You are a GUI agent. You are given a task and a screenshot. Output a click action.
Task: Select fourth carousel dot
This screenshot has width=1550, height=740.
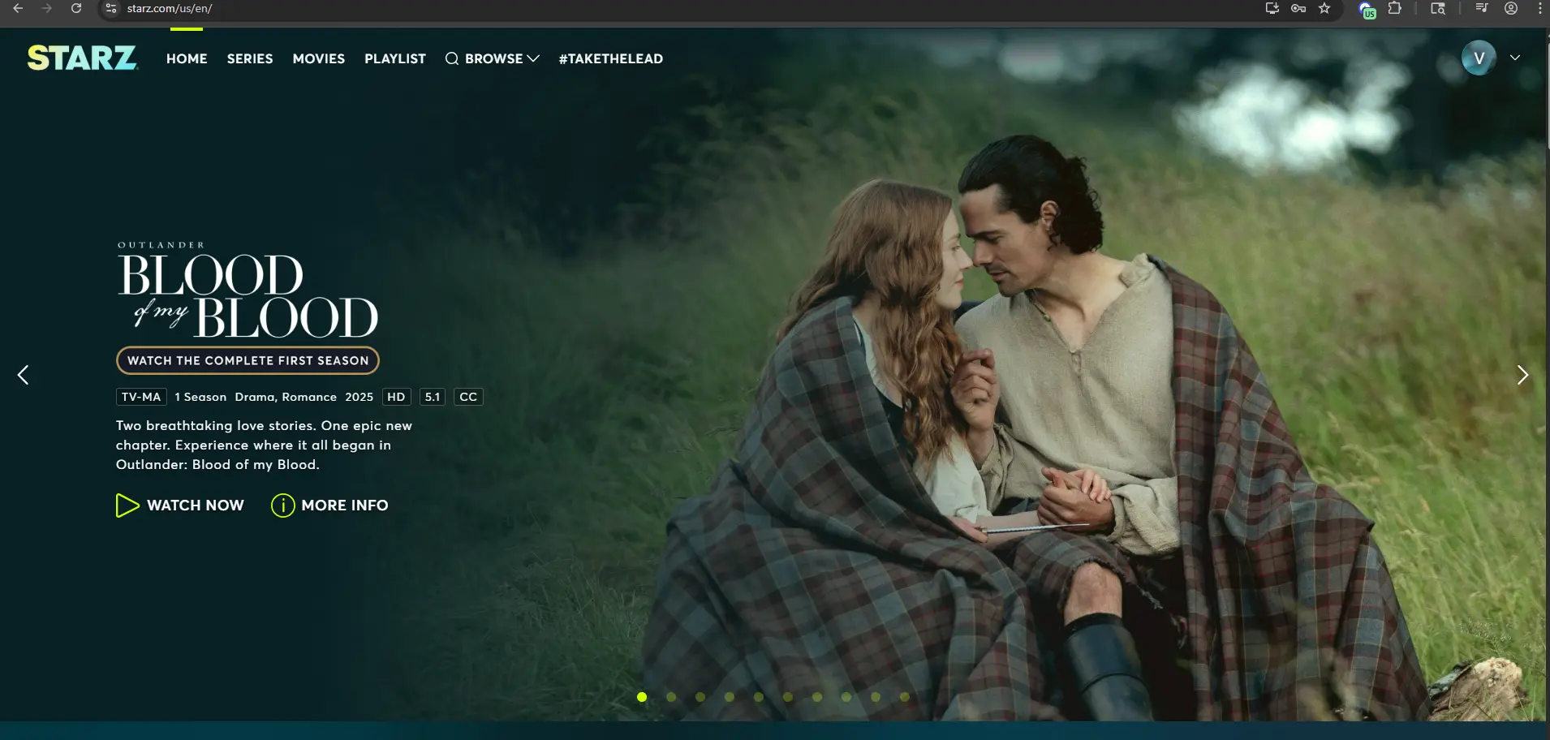pos(730,697)
